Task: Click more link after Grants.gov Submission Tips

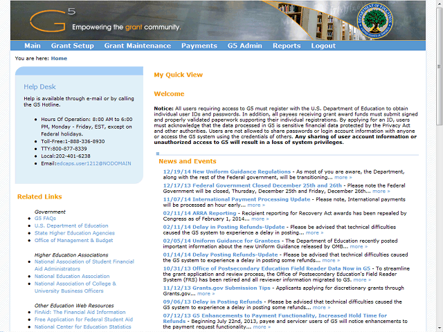Action: click(206, 293)
